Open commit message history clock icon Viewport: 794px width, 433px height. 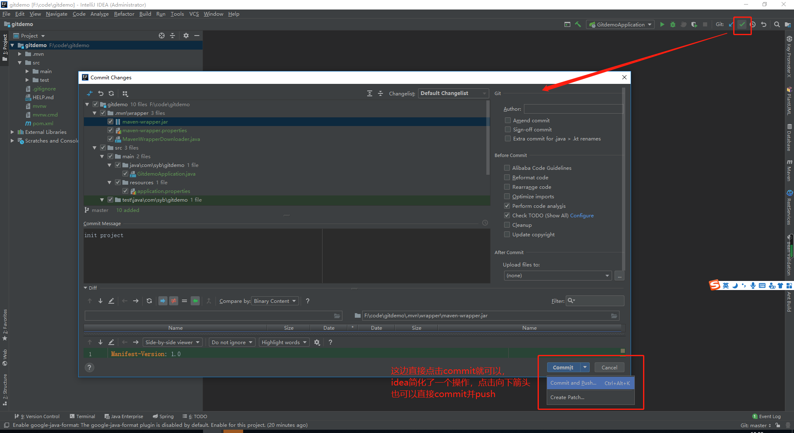[x=485, y=223]
